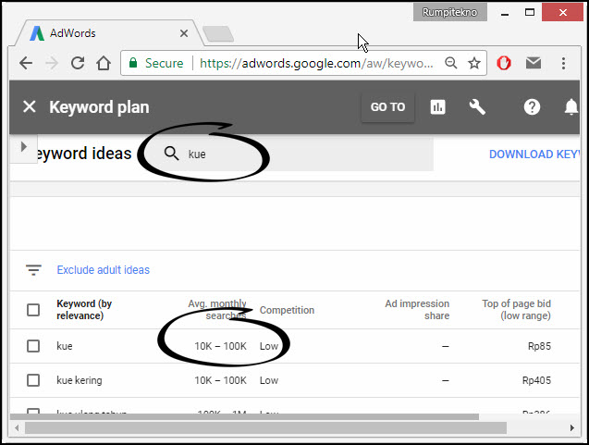Image resolution: width=589 pixels, height=445 pixels.
Task: Click the kue keyword cell
Action: click(64, 346)
